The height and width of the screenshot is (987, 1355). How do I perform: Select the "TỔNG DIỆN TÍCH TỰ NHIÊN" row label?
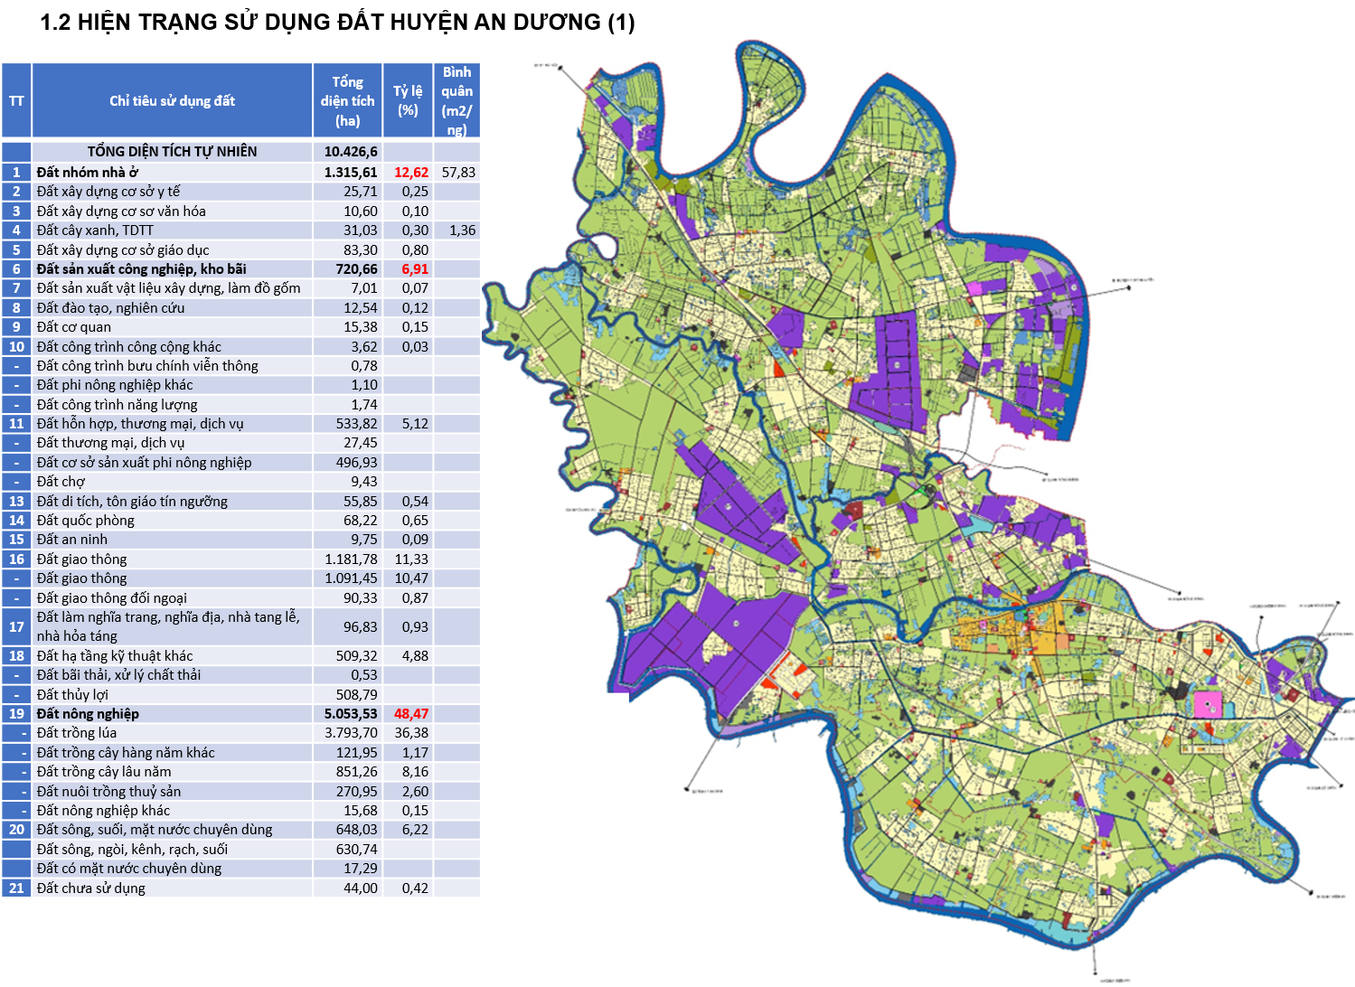172,151
